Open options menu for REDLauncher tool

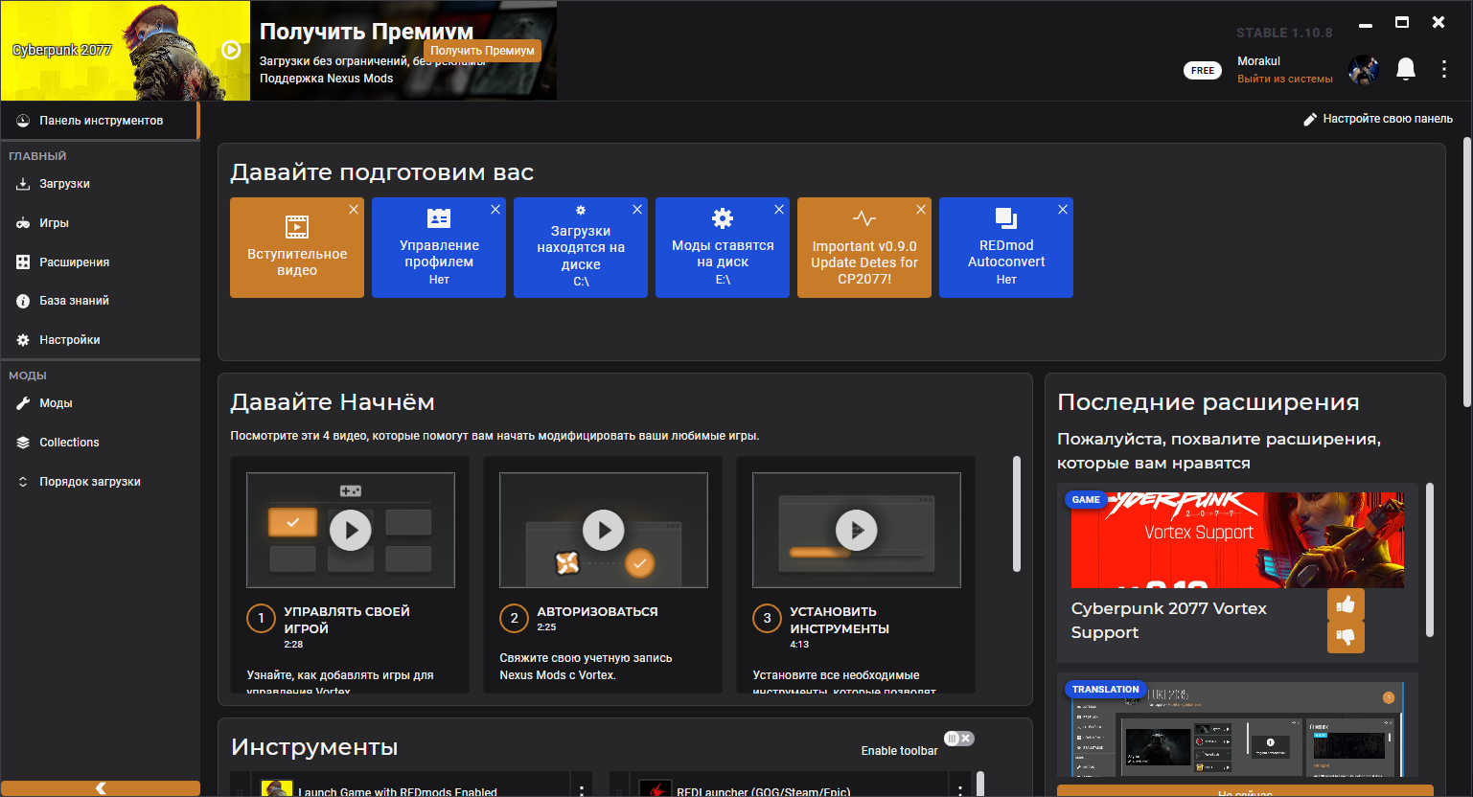[x=960, y=790]
